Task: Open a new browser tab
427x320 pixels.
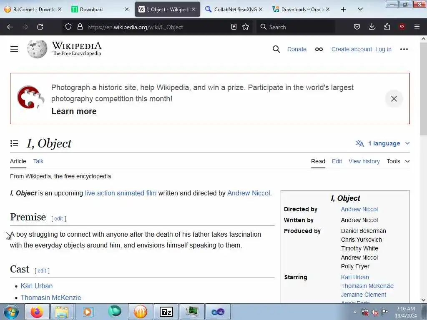Action: point(344,10)
